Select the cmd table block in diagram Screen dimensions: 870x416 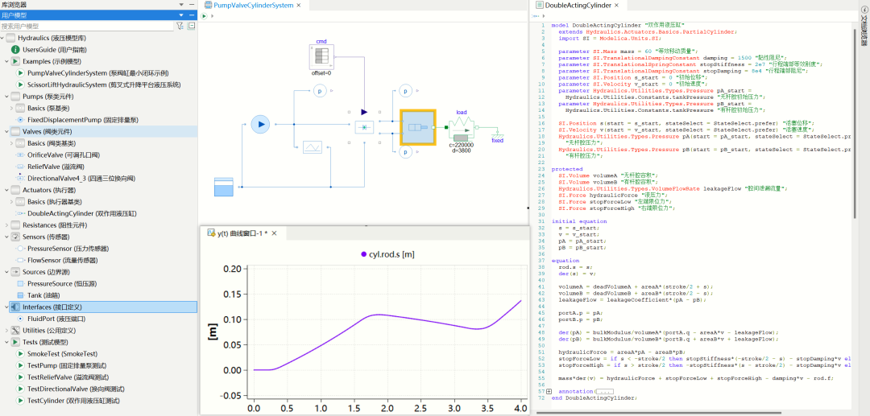coord(321,58)
